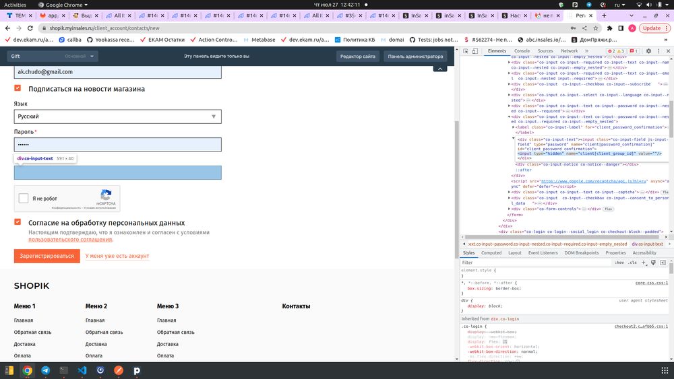This screenshot has height=379, width=674.
Task: Open the language dropdown showing Русский
Action: 117,116
